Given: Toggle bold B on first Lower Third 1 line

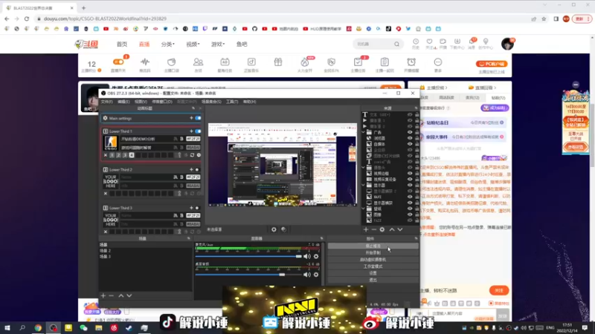Looking at the screenshot, I should pyautogui.click(x=181, y=139).
